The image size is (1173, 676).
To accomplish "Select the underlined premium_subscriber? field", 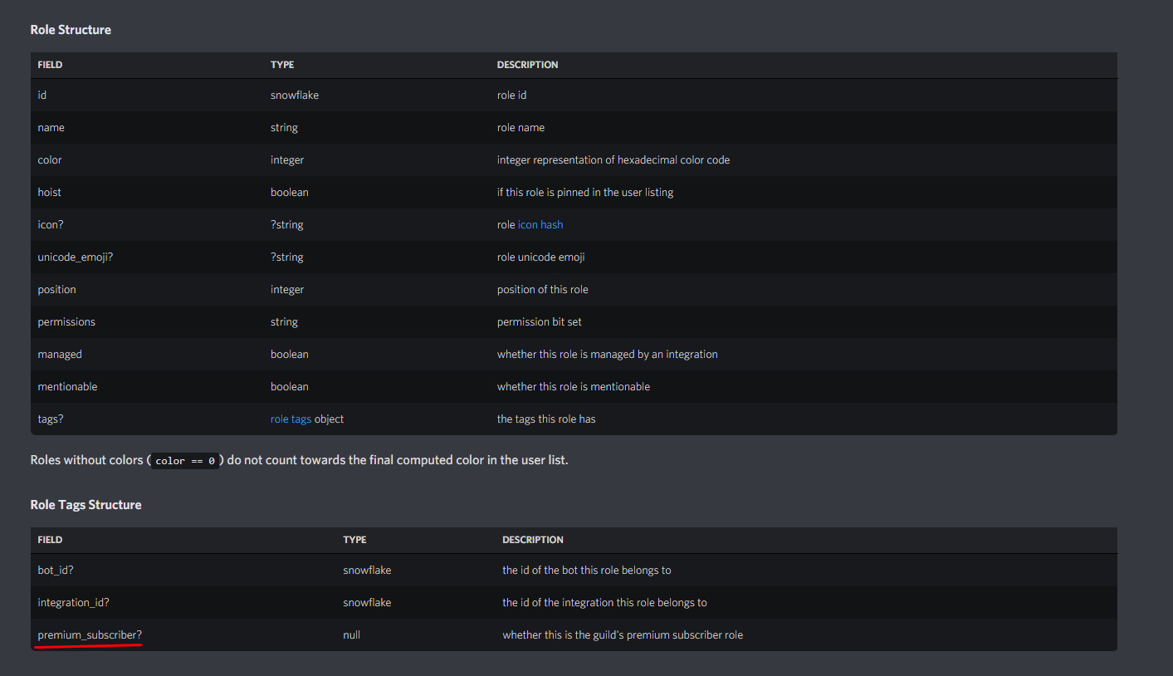I will 87,634.
